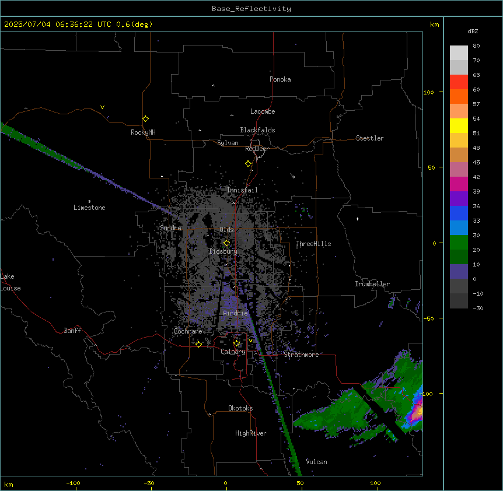Click the km unit label in bottom-left corner

[x=9, y=484]
